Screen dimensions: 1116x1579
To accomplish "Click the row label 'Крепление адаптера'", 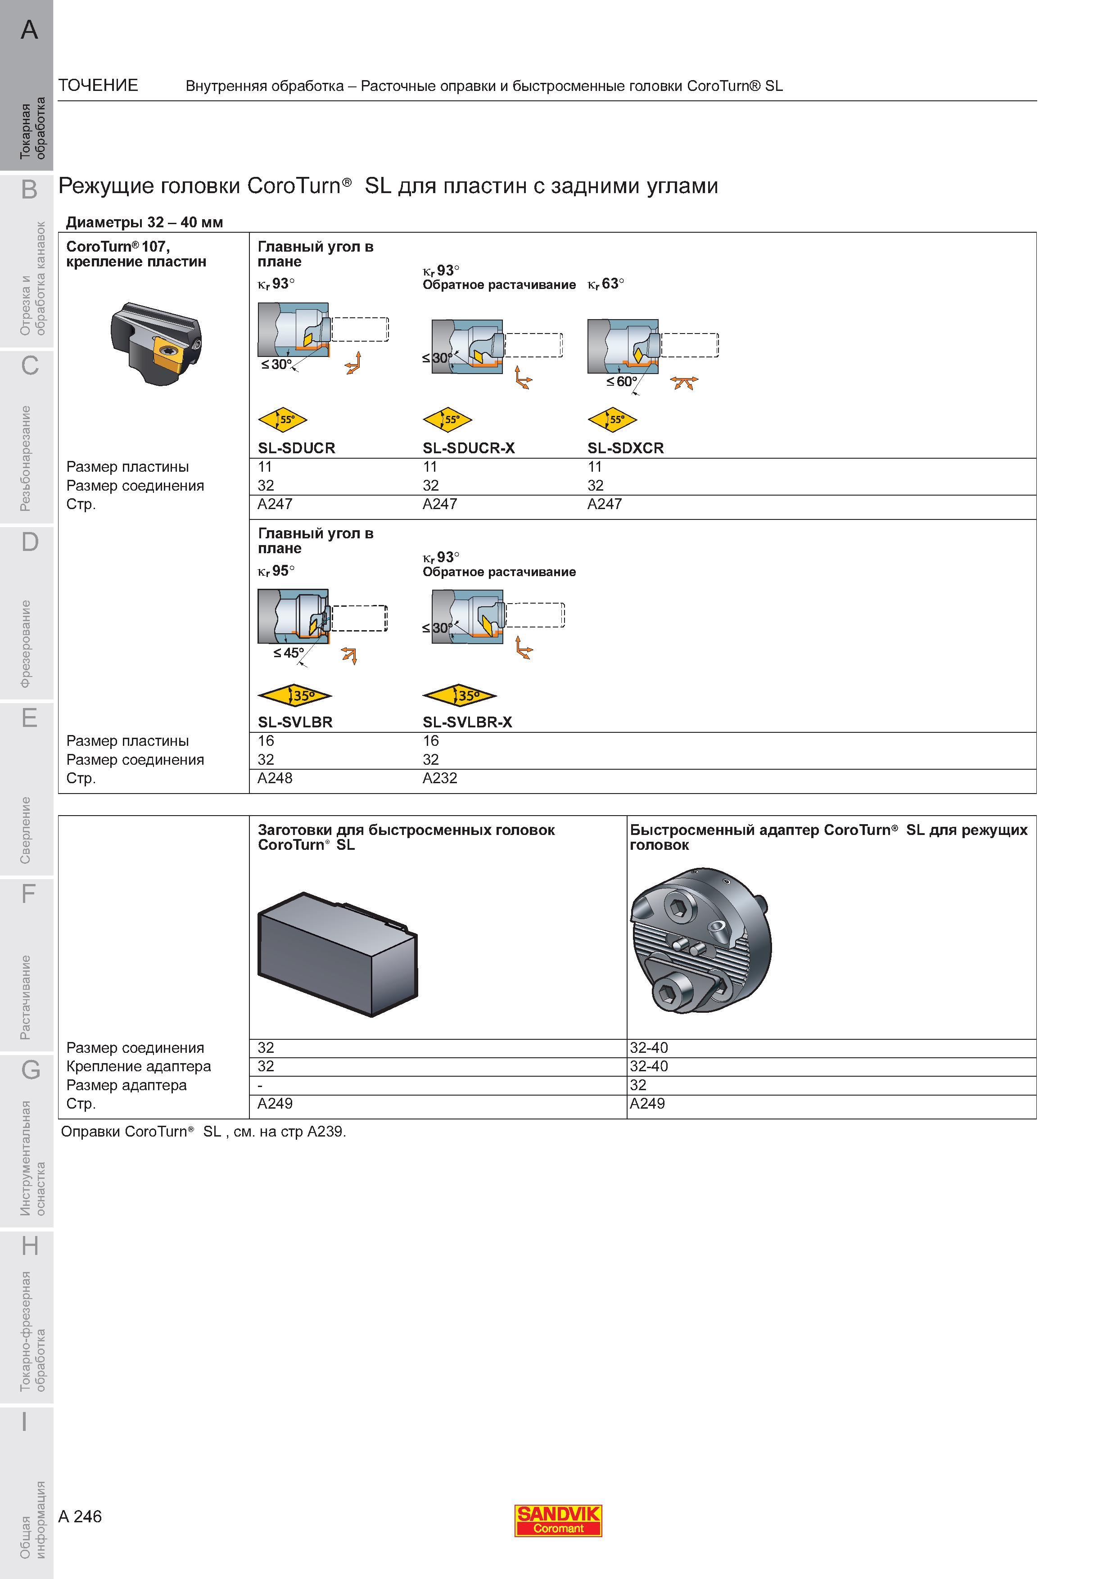I will [139, 1067].
